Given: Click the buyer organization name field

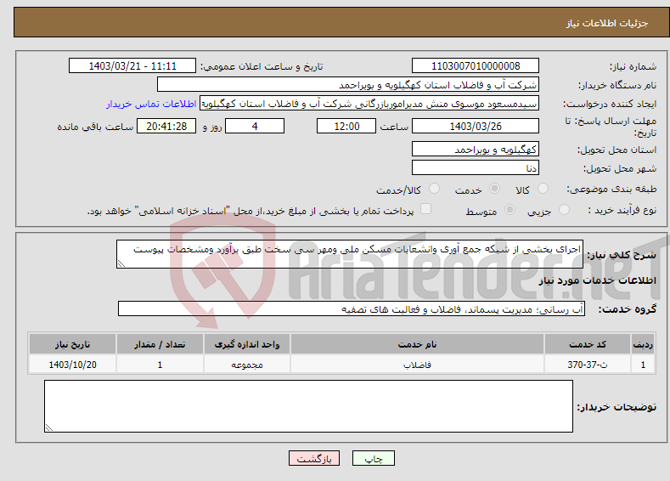Looking at the screenshot, I should pyautogui.click(x=348, y=85).
